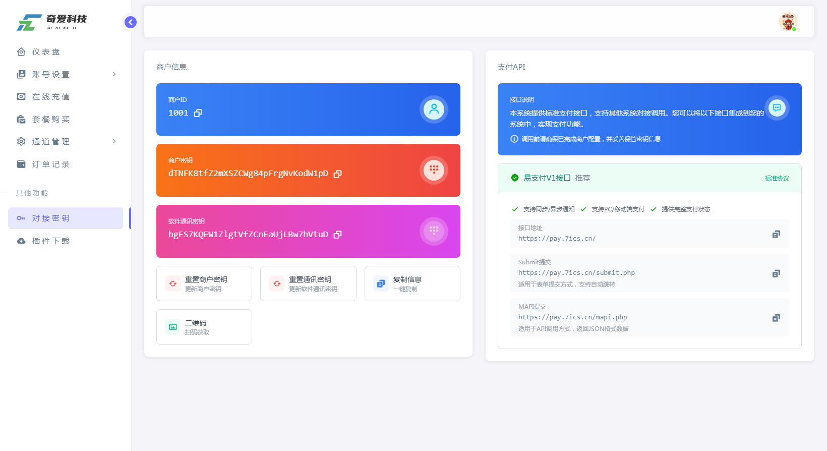Copy the submit.php URL
This screenshot has width=827, height=451.
tap(776, 273)
